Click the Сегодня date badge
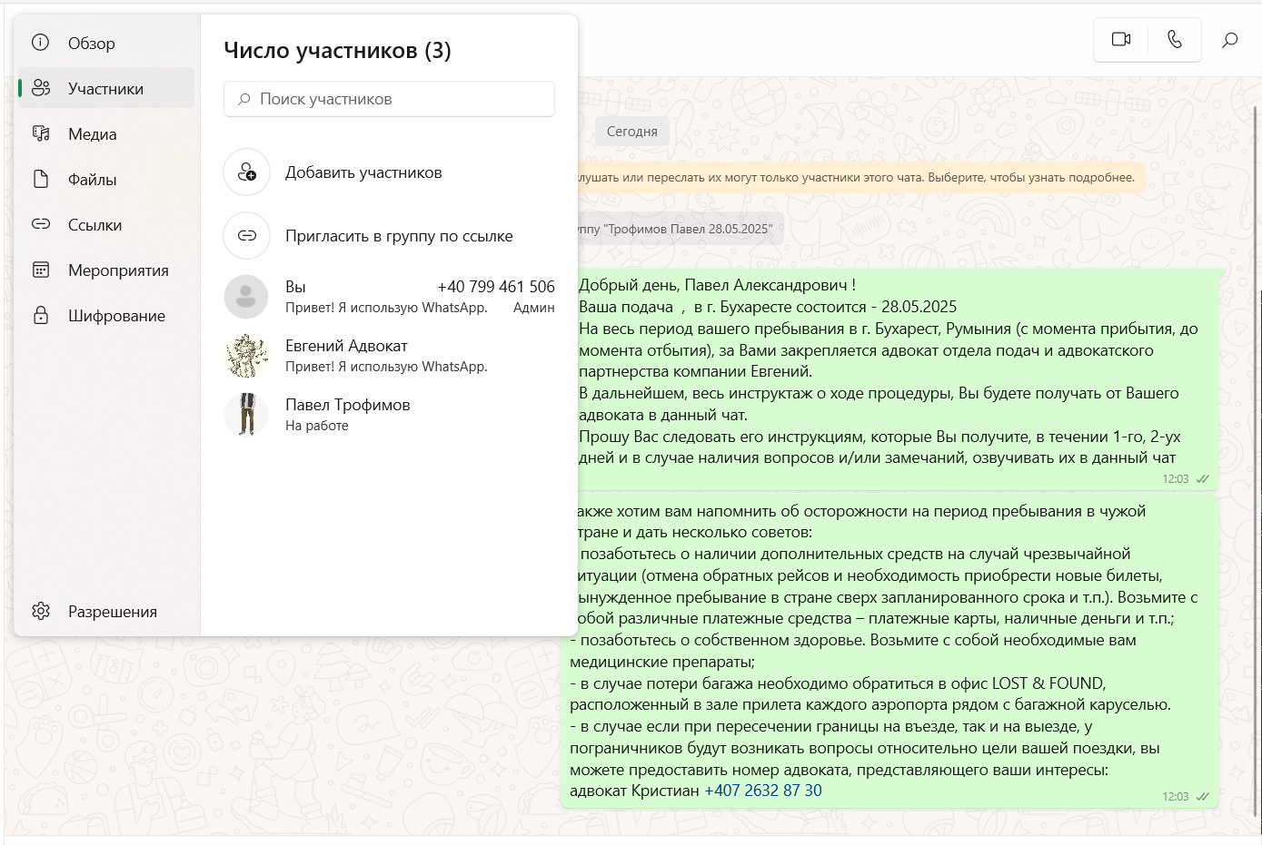The height and width of the screenshot is (845, 1262). click(632, 132)
